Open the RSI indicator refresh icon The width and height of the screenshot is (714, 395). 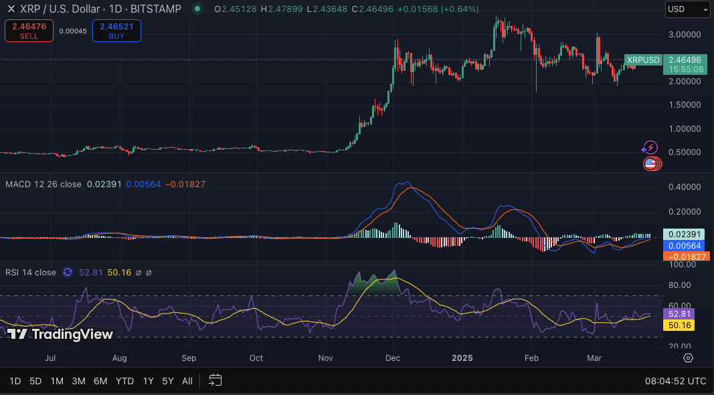68,272
